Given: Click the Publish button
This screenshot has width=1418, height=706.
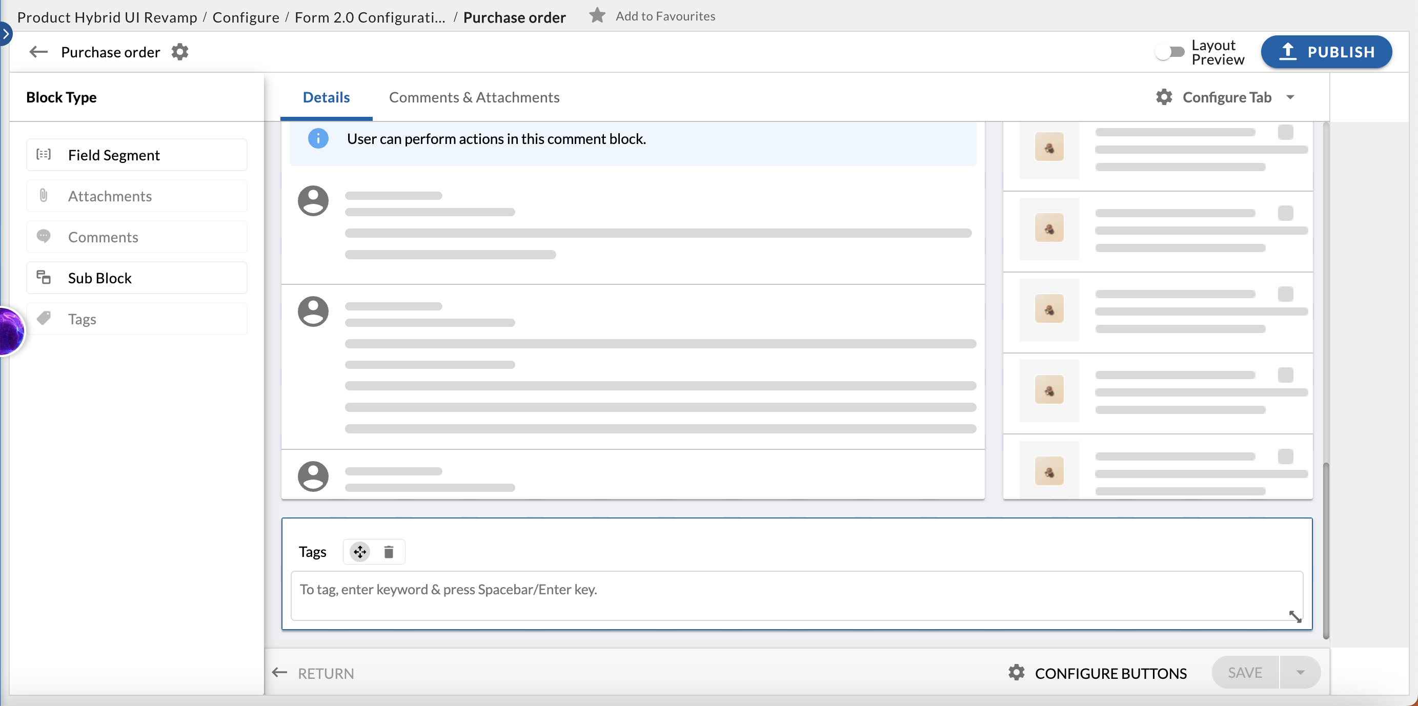Looking at the screenshot, I should tap(1326, 52).
